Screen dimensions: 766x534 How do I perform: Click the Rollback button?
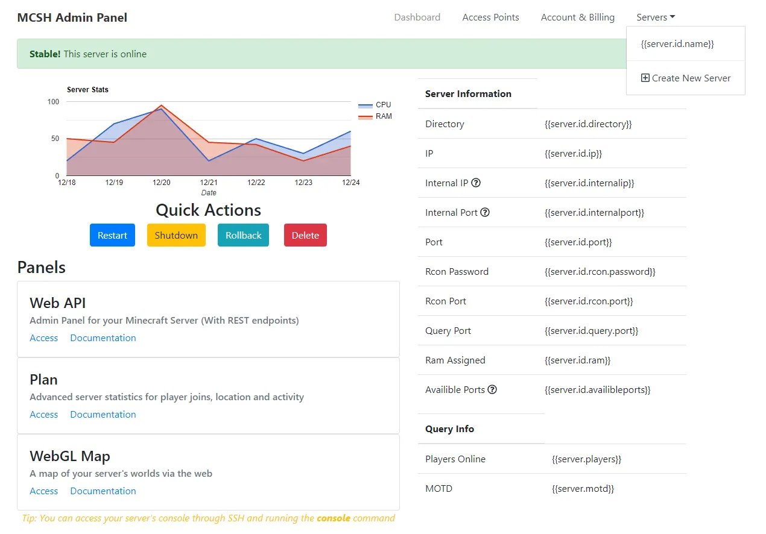pos(243,236)
